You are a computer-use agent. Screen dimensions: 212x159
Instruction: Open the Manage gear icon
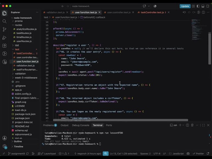pos(4,146)
